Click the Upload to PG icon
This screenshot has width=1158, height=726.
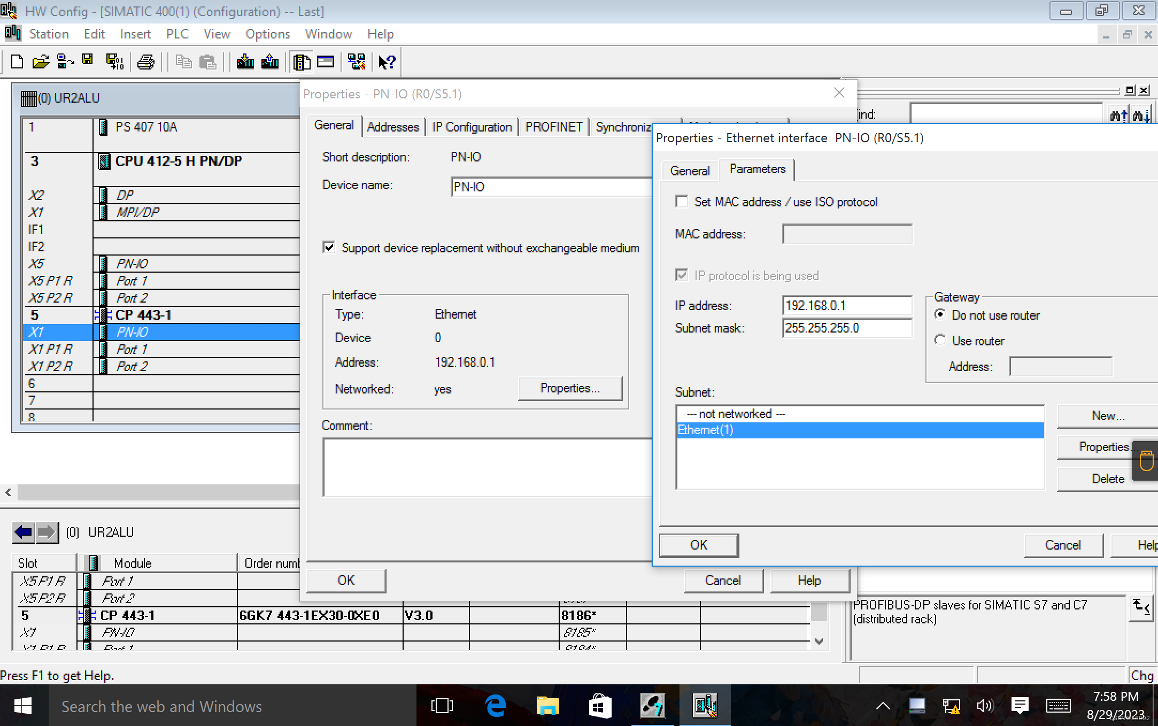(x=270, y=62)
